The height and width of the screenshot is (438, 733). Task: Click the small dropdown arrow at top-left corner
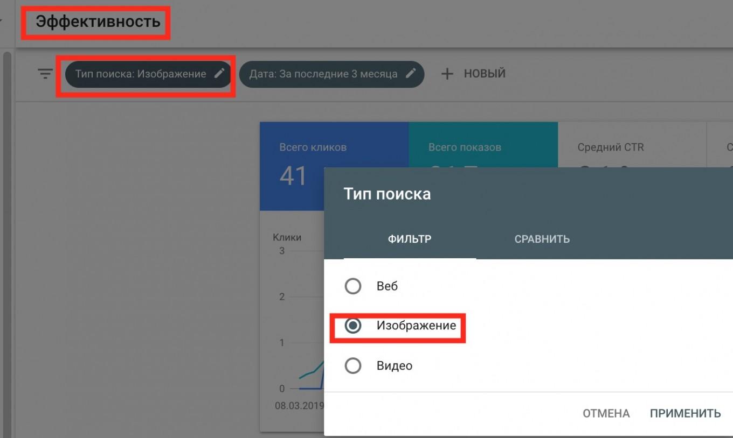point(2,22)
